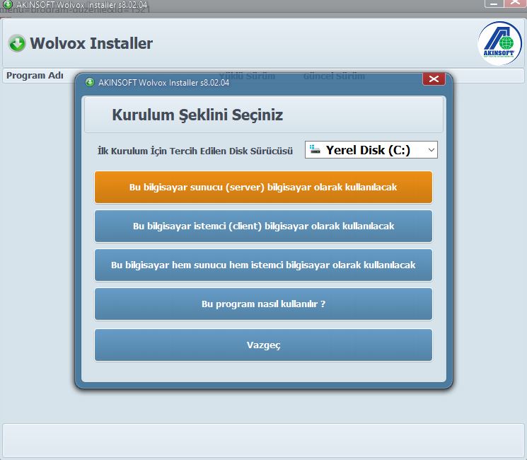Close the Kurulum Şeklini Seçiniz dialog
Viewport: 527px width, 460px height.
(434, 79)
